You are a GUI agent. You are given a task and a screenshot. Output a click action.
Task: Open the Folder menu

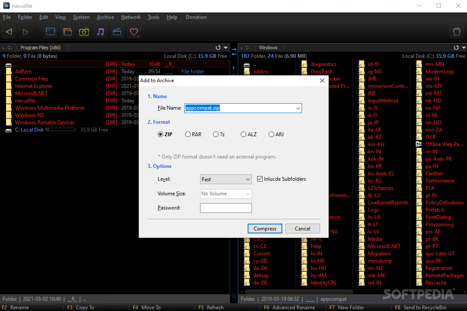25,17
